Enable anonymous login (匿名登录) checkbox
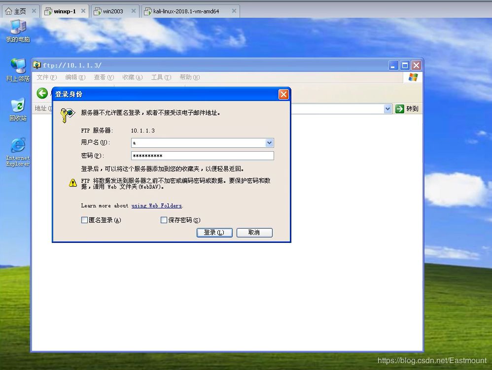 84,220
